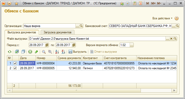Click the Контрагент column header
Viewport: 185px width, 99px height.
(x=92, y=58)
